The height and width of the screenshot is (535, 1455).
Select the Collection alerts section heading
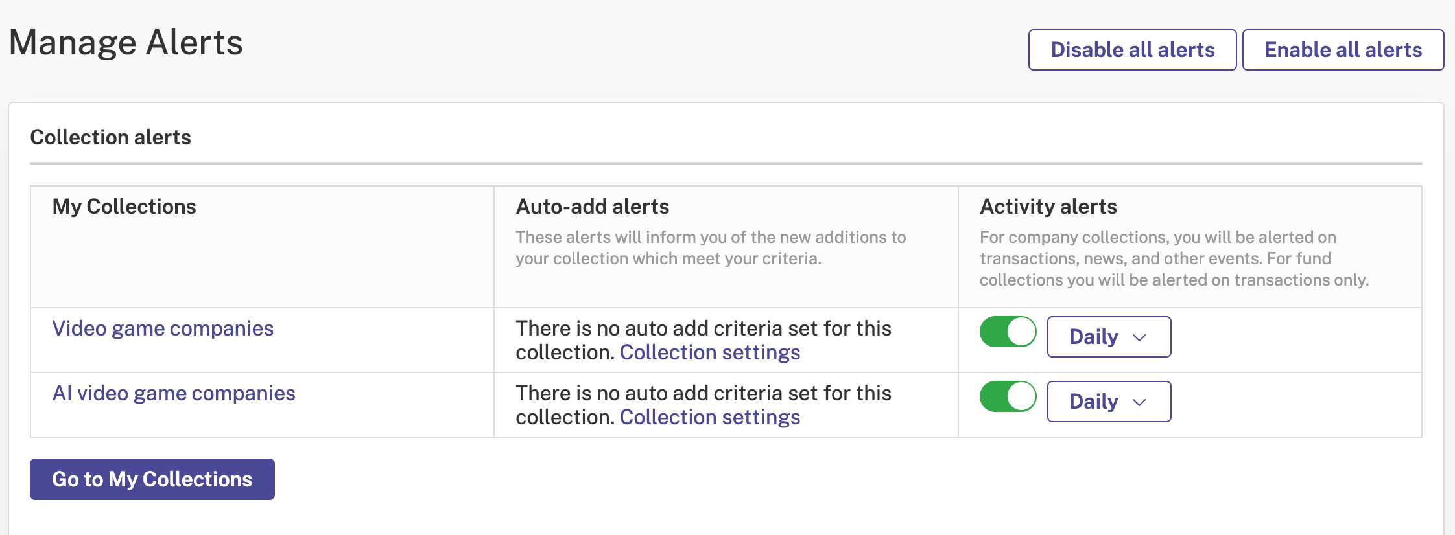[x=111, y=137]
